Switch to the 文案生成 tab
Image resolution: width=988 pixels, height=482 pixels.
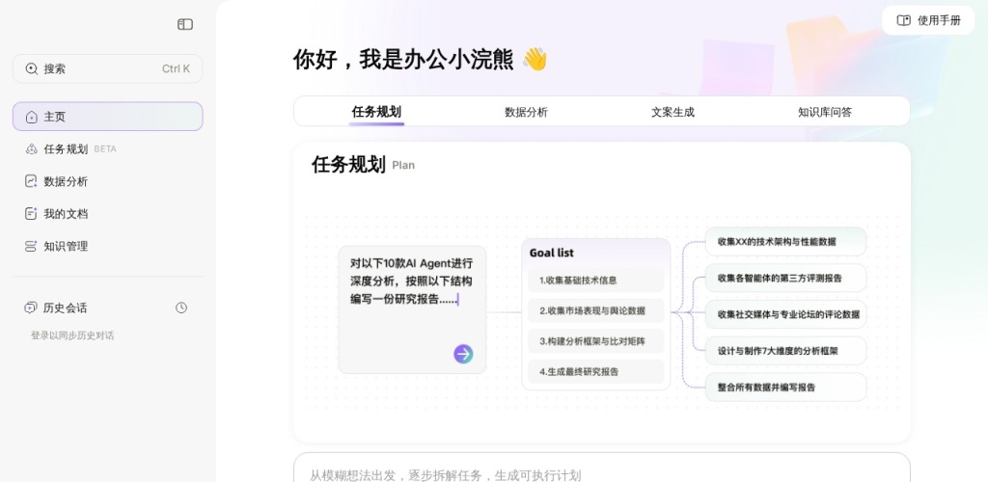pyautogui.click(x=672, y=112)
